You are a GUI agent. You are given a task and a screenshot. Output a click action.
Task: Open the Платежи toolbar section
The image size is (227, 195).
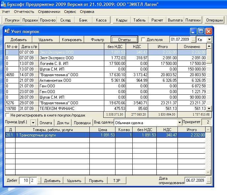tap(192, 20)
